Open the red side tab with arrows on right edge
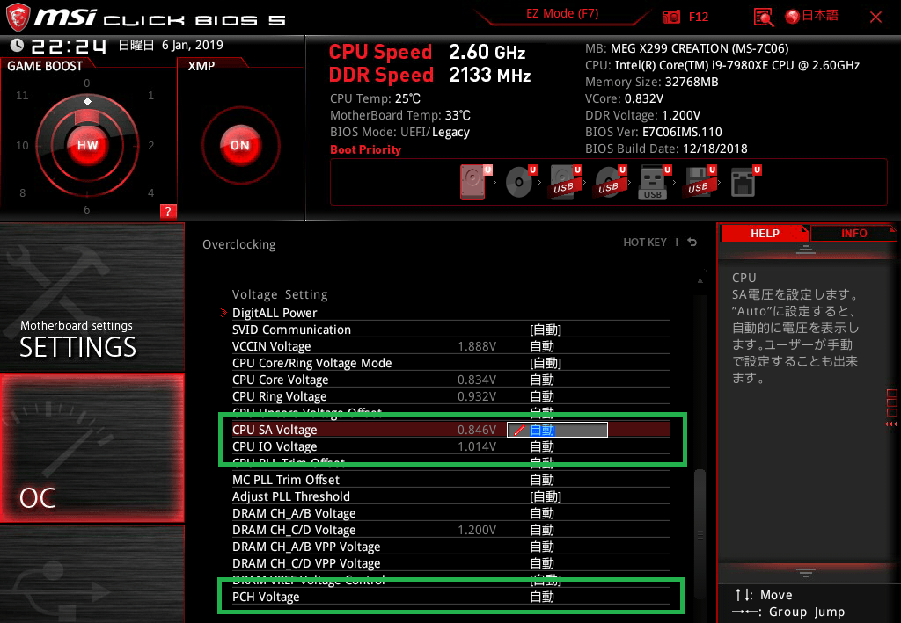Screen dimensions: 901x623 (892, 408)
